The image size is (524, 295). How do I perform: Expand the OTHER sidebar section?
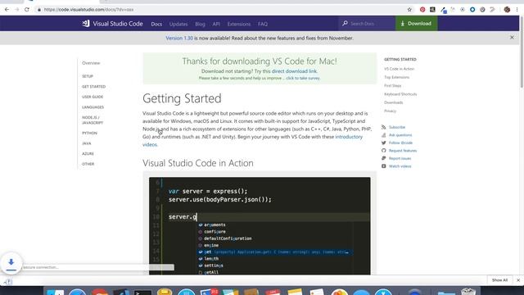click(x=88, y=164)
